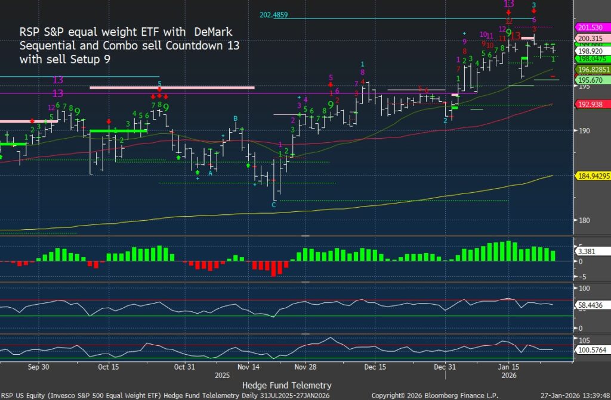Image resolution: width=611 pixels, height=400 pixels.
Task: Click the Sep 30 date label
Action: click(x=39, y=367)
